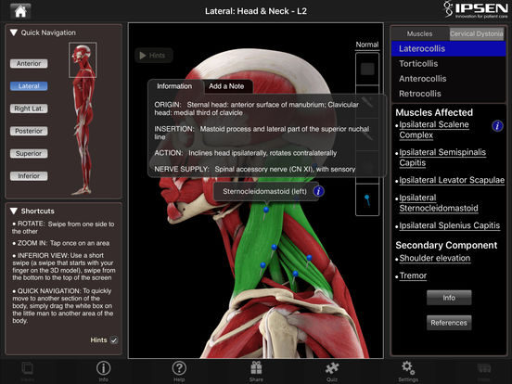Open Ipsilateral Sternocleidomastoid link
Screen dimensions: 512x384
pyautogui.click(x=439, y=203)
